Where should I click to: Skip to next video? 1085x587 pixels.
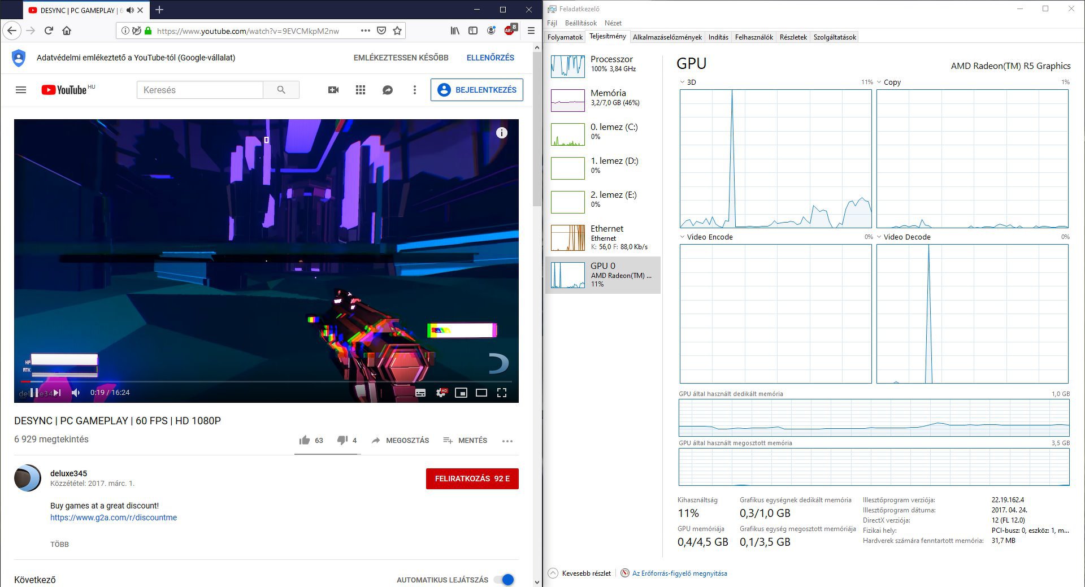[x=57, y=393]
